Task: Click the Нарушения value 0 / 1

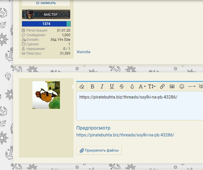Action: point(67,49)
